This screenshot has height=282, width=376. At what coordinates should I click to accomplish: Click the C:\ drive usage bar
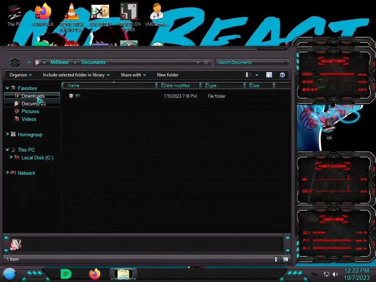pos(319,232)
